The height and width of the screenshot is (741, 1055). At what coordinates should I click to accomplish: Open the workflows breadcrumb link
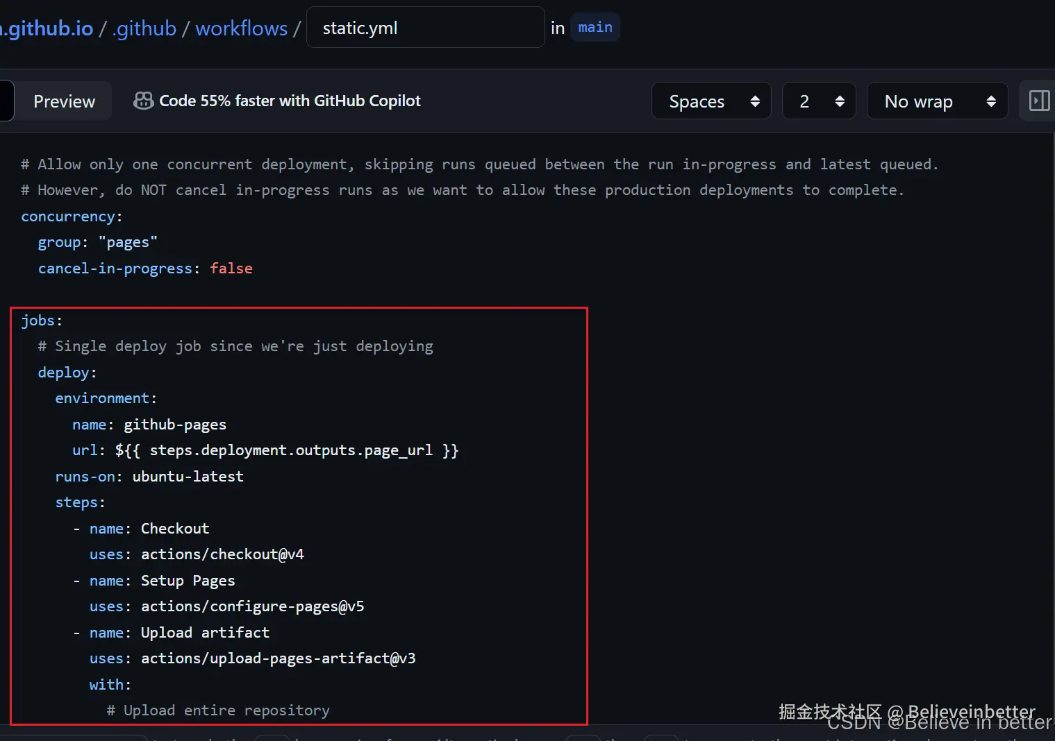242,28
